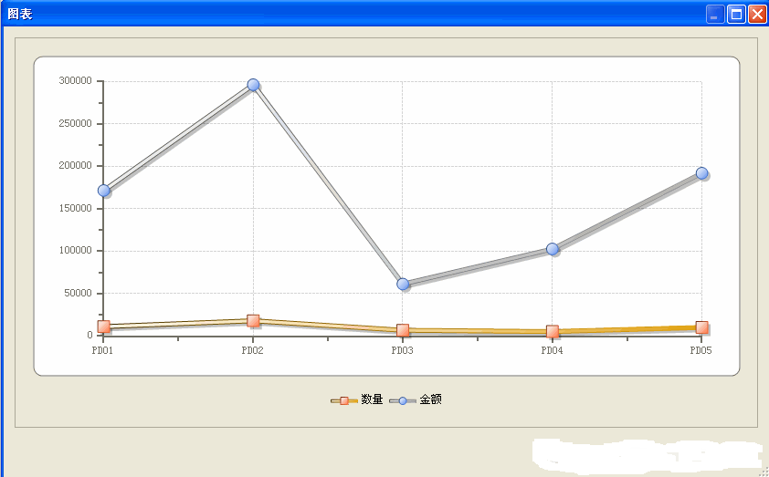
Task: Click the 金额 legend marker icon
Action: [x=403, y=400]
